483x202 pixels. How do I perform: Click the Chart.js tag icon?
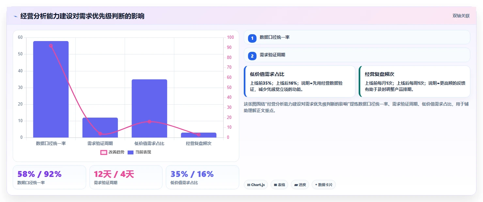pyautogui.click(x=249, y=185)
